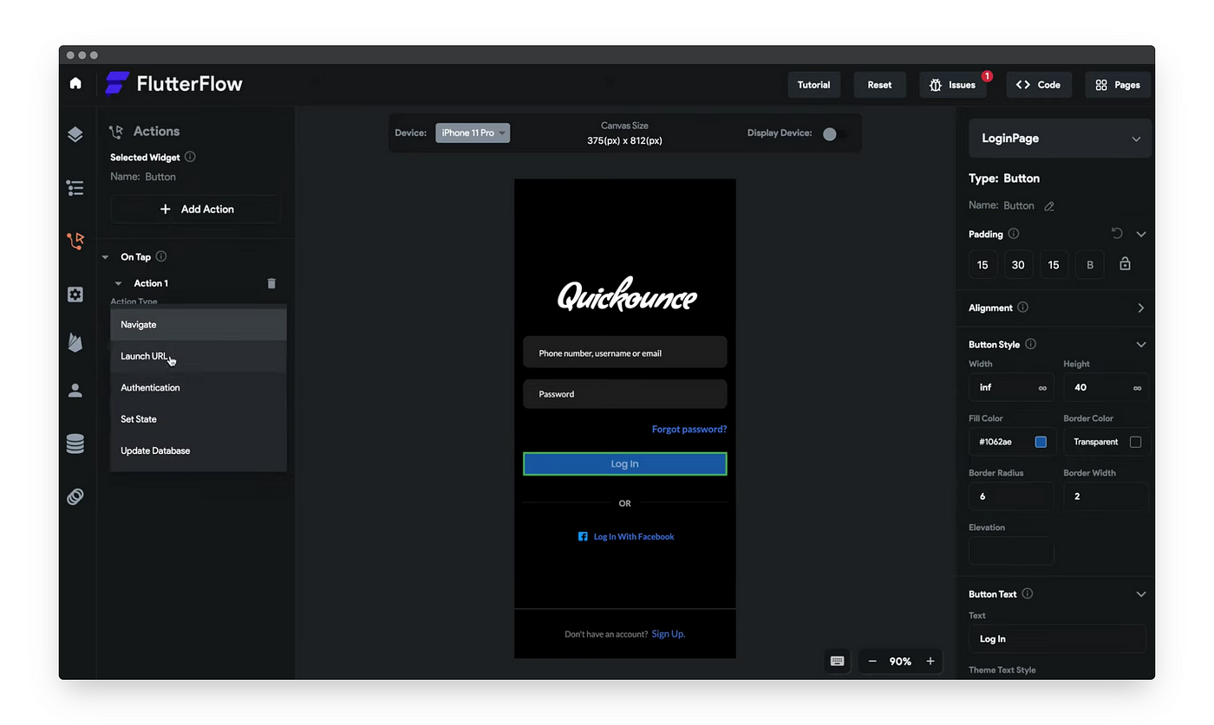
Task: Open the API link rings icon
Action: [75, 497]
